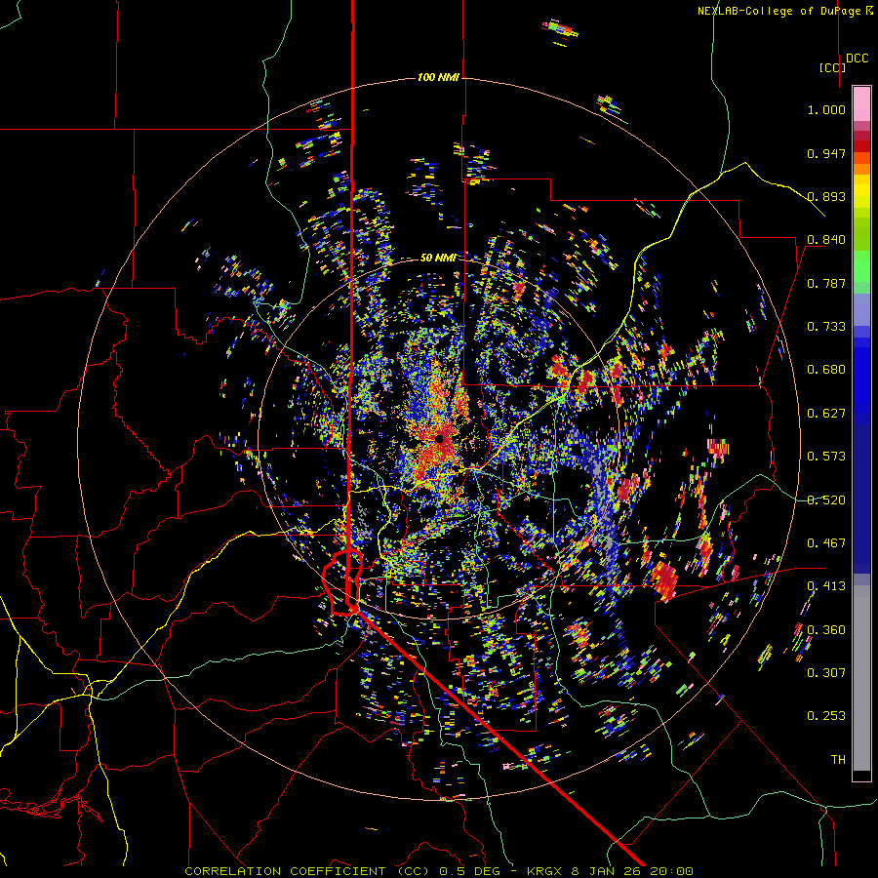Viewport: 878px width, 878px height.
Task: Click the 0.360 legend value
Action: point(826,630)
